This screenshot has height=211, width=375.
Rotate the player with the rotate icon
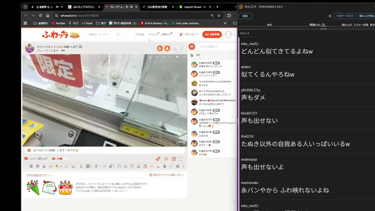pos(166,159)
